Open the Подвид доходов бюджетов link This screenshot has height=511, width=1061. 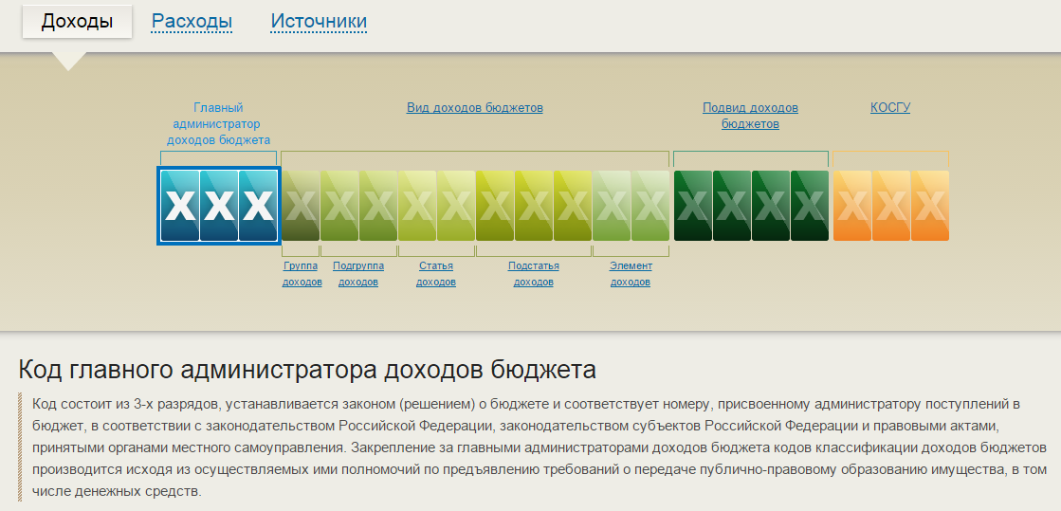tap(750, 116)
